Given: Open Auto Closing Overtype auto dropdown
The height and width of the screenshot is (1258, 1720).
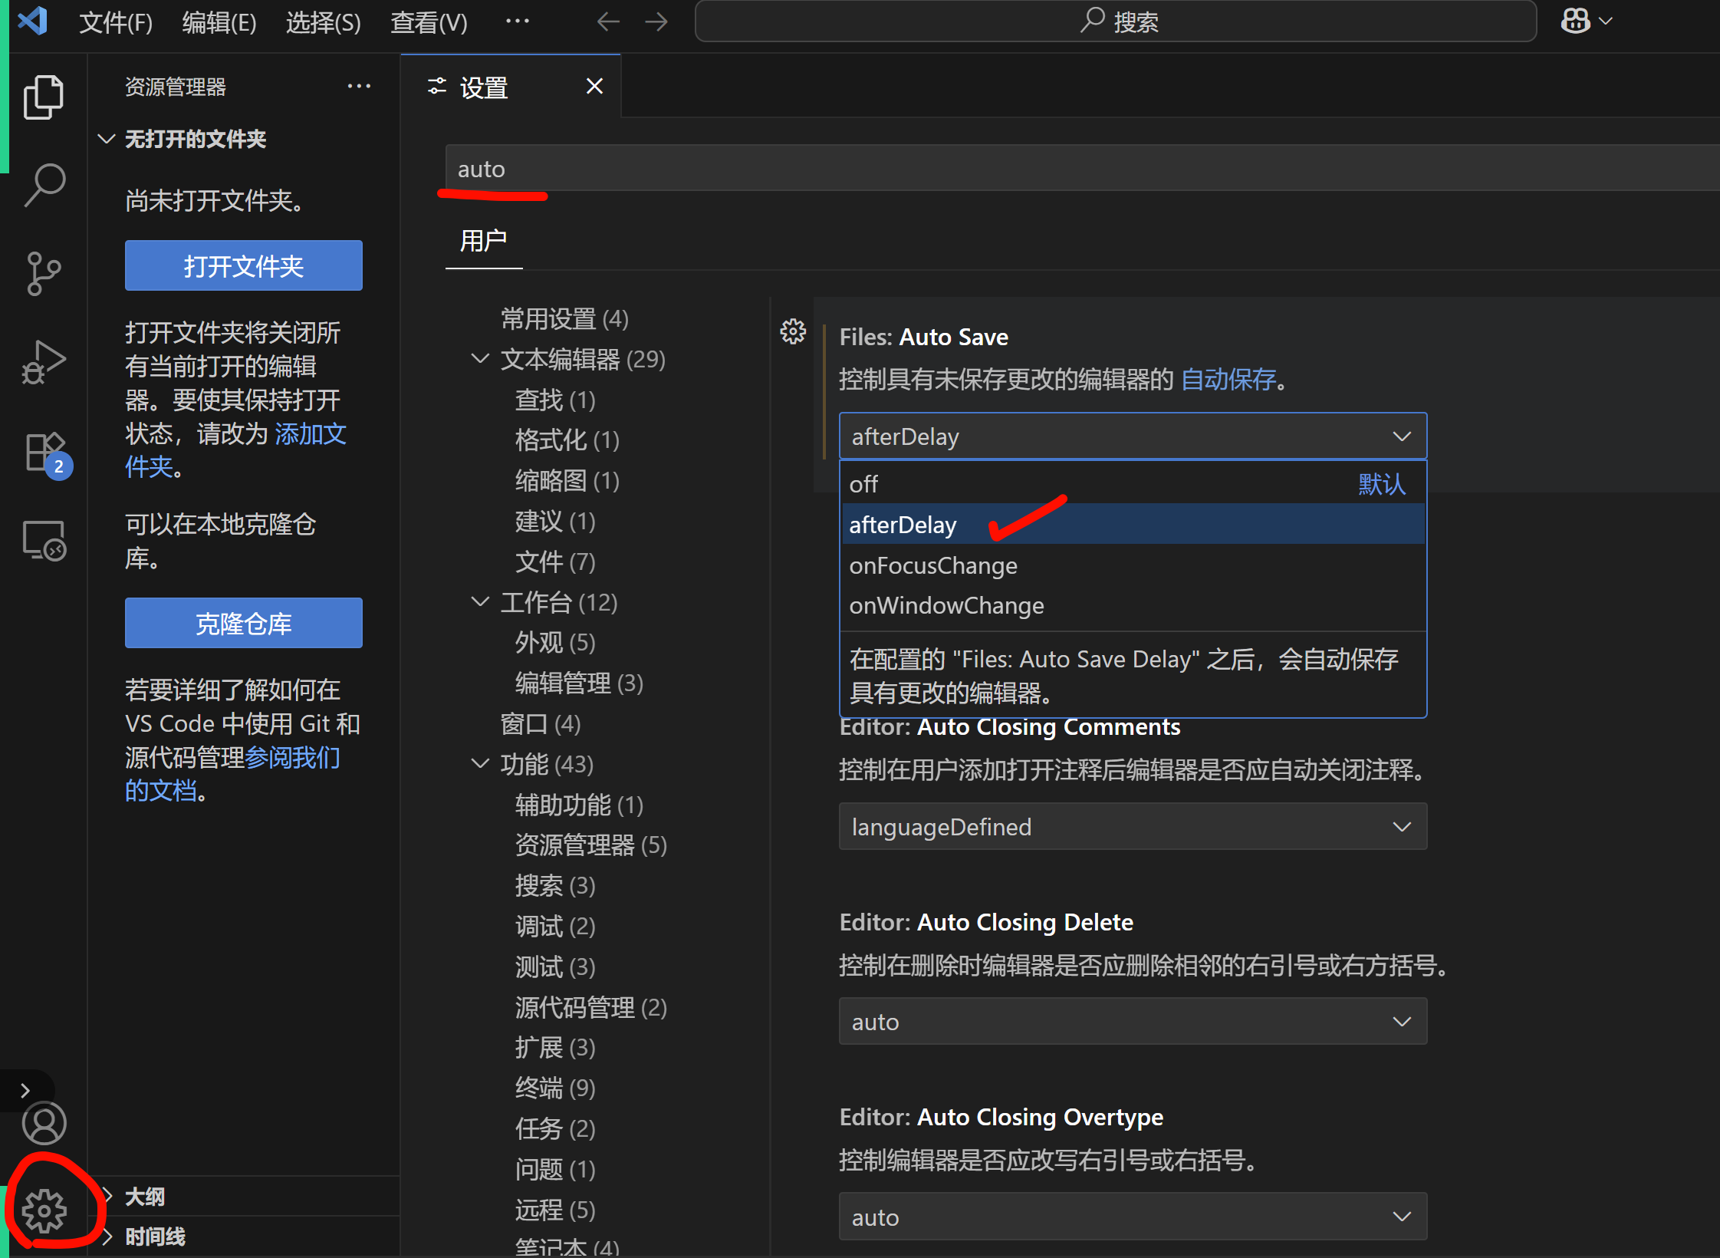Looking at the screenshot, I should tap(1133, 1217).
